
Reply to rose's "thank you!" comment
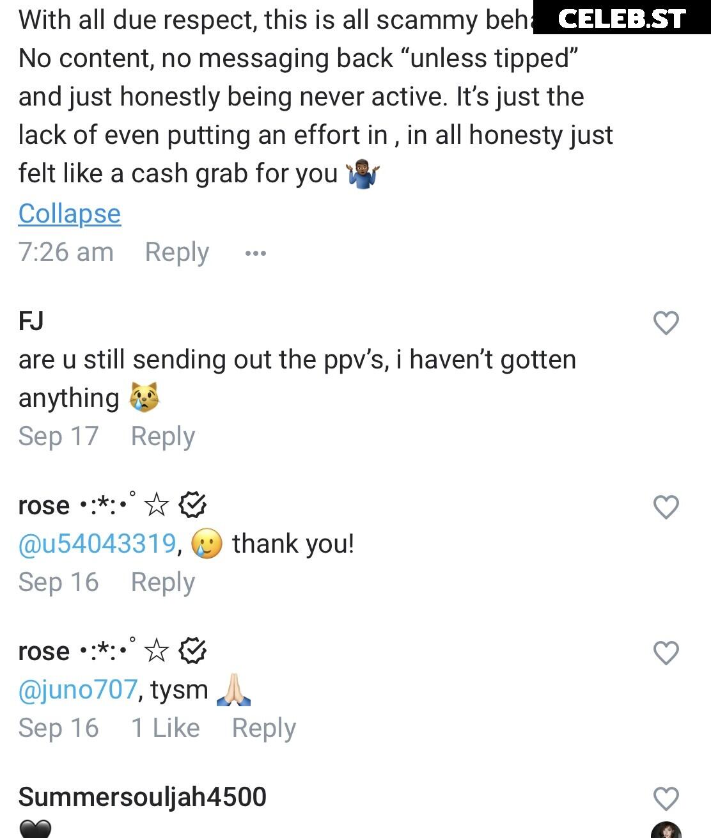[162, 583]
